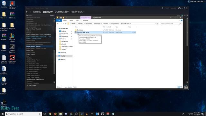Open File Explorer from the taskbar
Image resolution: width=206 pixels, height=116 pixels.
coord(61,114)
